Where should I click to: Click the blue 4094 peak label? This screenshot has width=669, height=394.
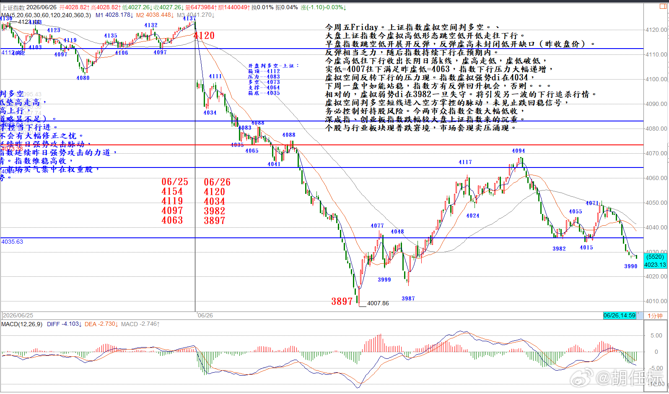click(519, 151)
